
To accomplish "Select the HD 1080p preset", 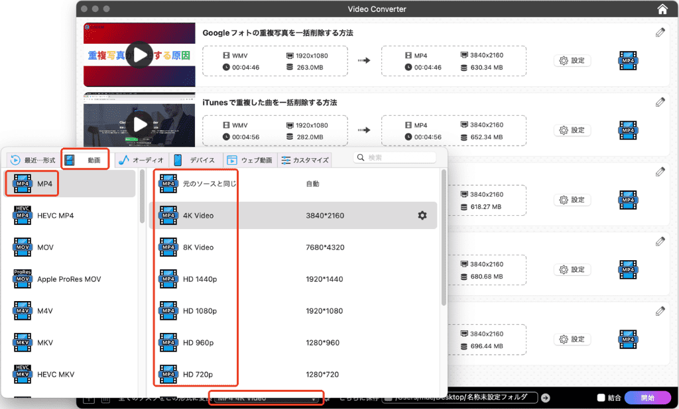I will coord(200,310).
